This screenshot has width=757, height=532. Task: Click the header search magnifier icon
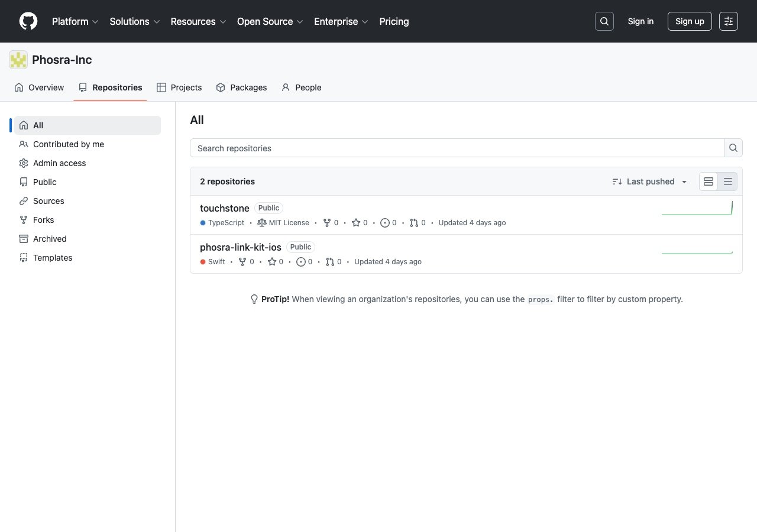[x=604, y=21]
